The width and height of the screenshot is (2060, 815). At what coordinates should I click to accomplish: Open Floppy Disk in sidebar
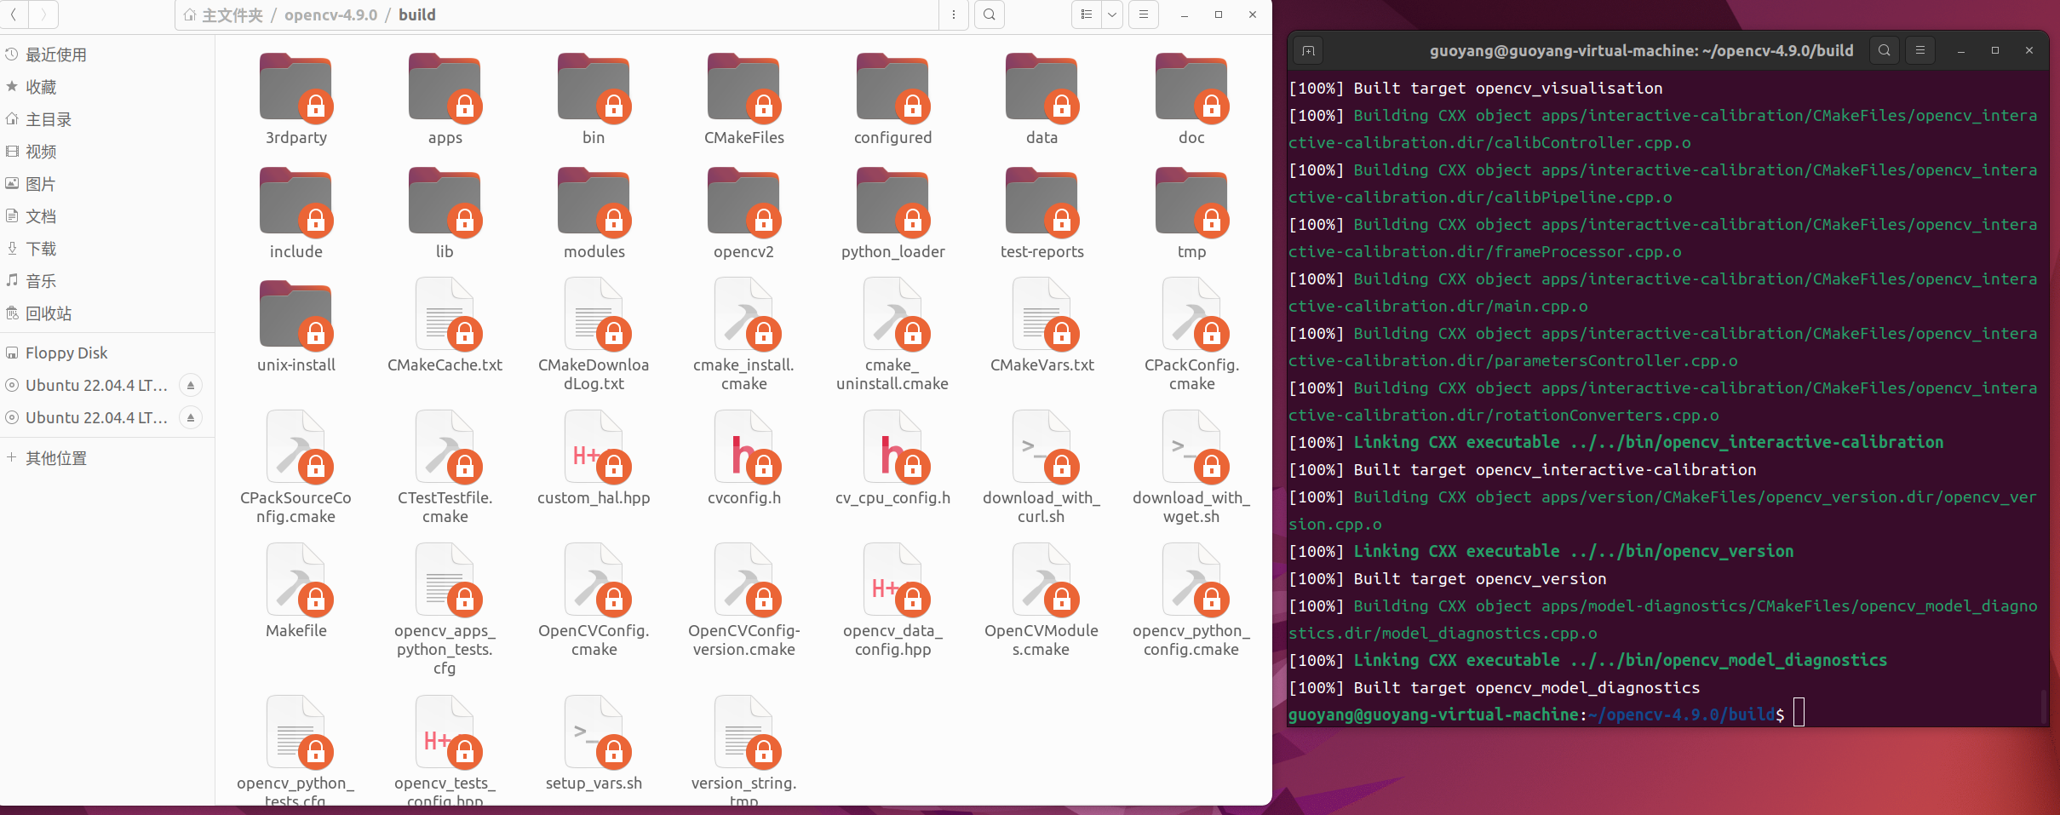tap(106, 353)
